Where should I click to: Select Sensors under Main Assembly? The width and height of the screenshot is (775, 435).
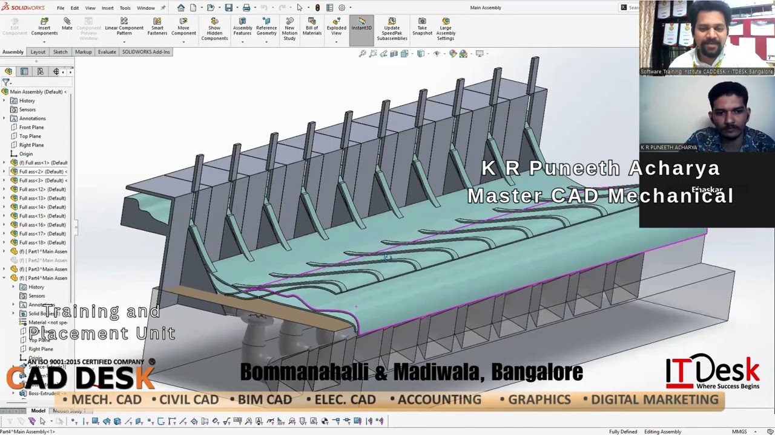pyautogui.click(x=27, y=109)
